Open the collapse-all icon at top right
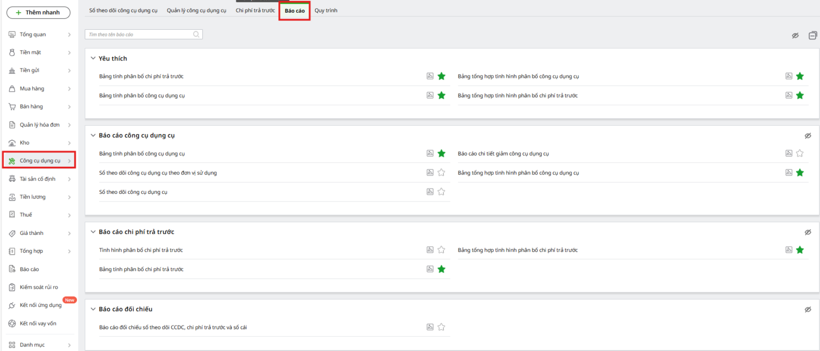Viewport: 820px width, 351px height. 812,35
